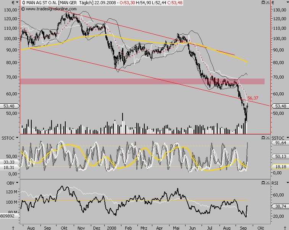Click the up arrow at bottom left of time axis
Screen dimensions: 289x230
13,228
